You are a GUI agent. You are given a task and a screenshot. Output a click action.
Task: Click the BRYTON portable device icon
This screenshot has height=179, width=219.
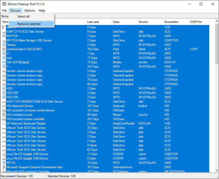click(4, 36)
